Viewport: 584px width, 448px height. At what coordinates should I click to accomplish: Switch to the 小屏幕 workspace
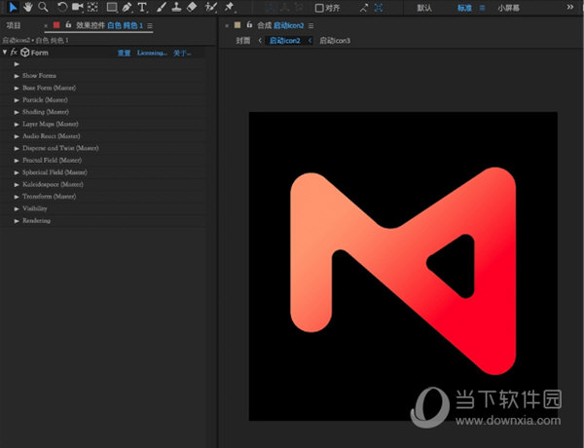(x=508, y=8)
